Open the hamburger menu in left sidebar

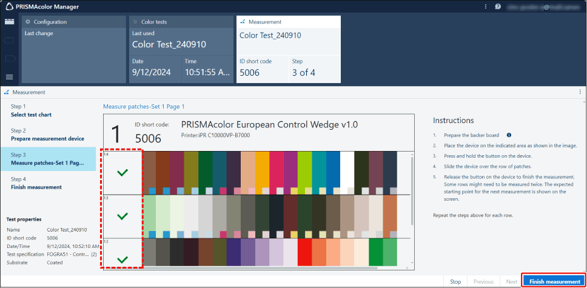coord(9,77)
